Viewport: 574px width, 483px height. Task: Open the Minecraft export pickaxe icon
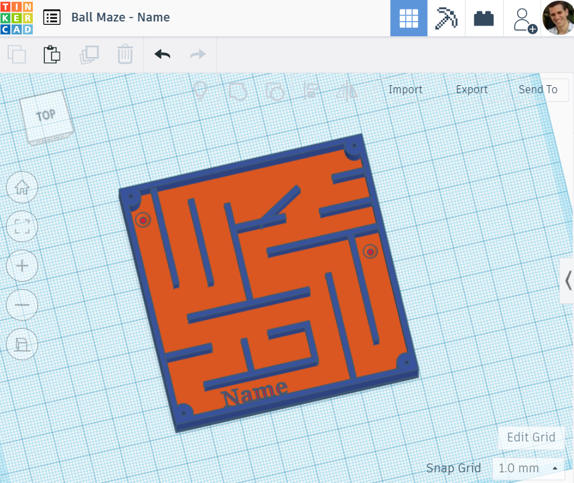[445, 17]
